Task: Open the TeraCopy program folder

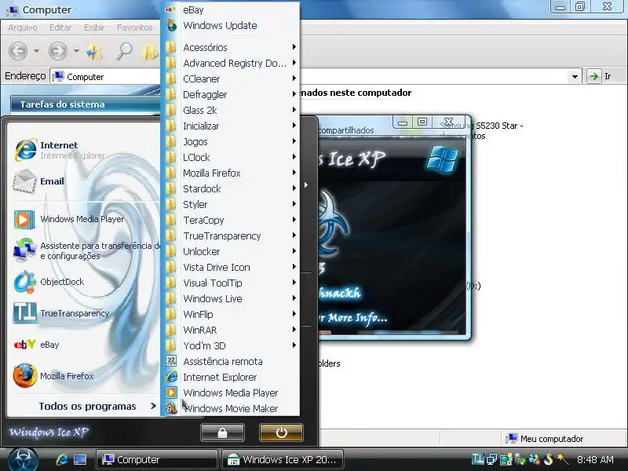Action: (230, 221)
